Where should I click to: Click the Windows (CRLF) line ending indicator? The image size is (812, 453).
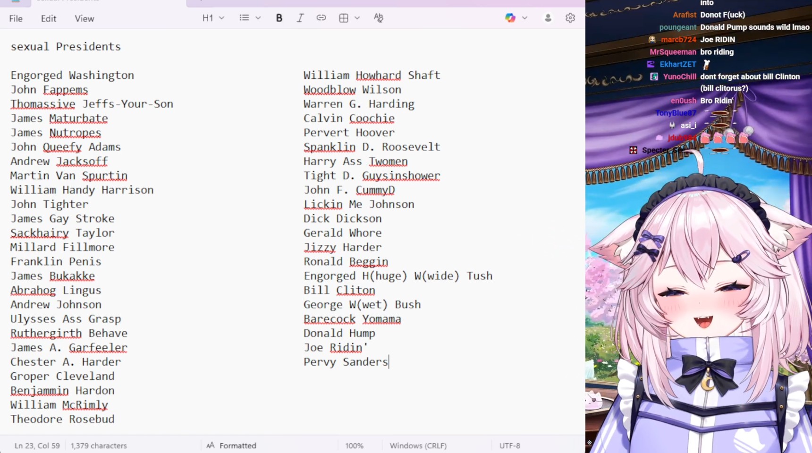coord(418,445)
